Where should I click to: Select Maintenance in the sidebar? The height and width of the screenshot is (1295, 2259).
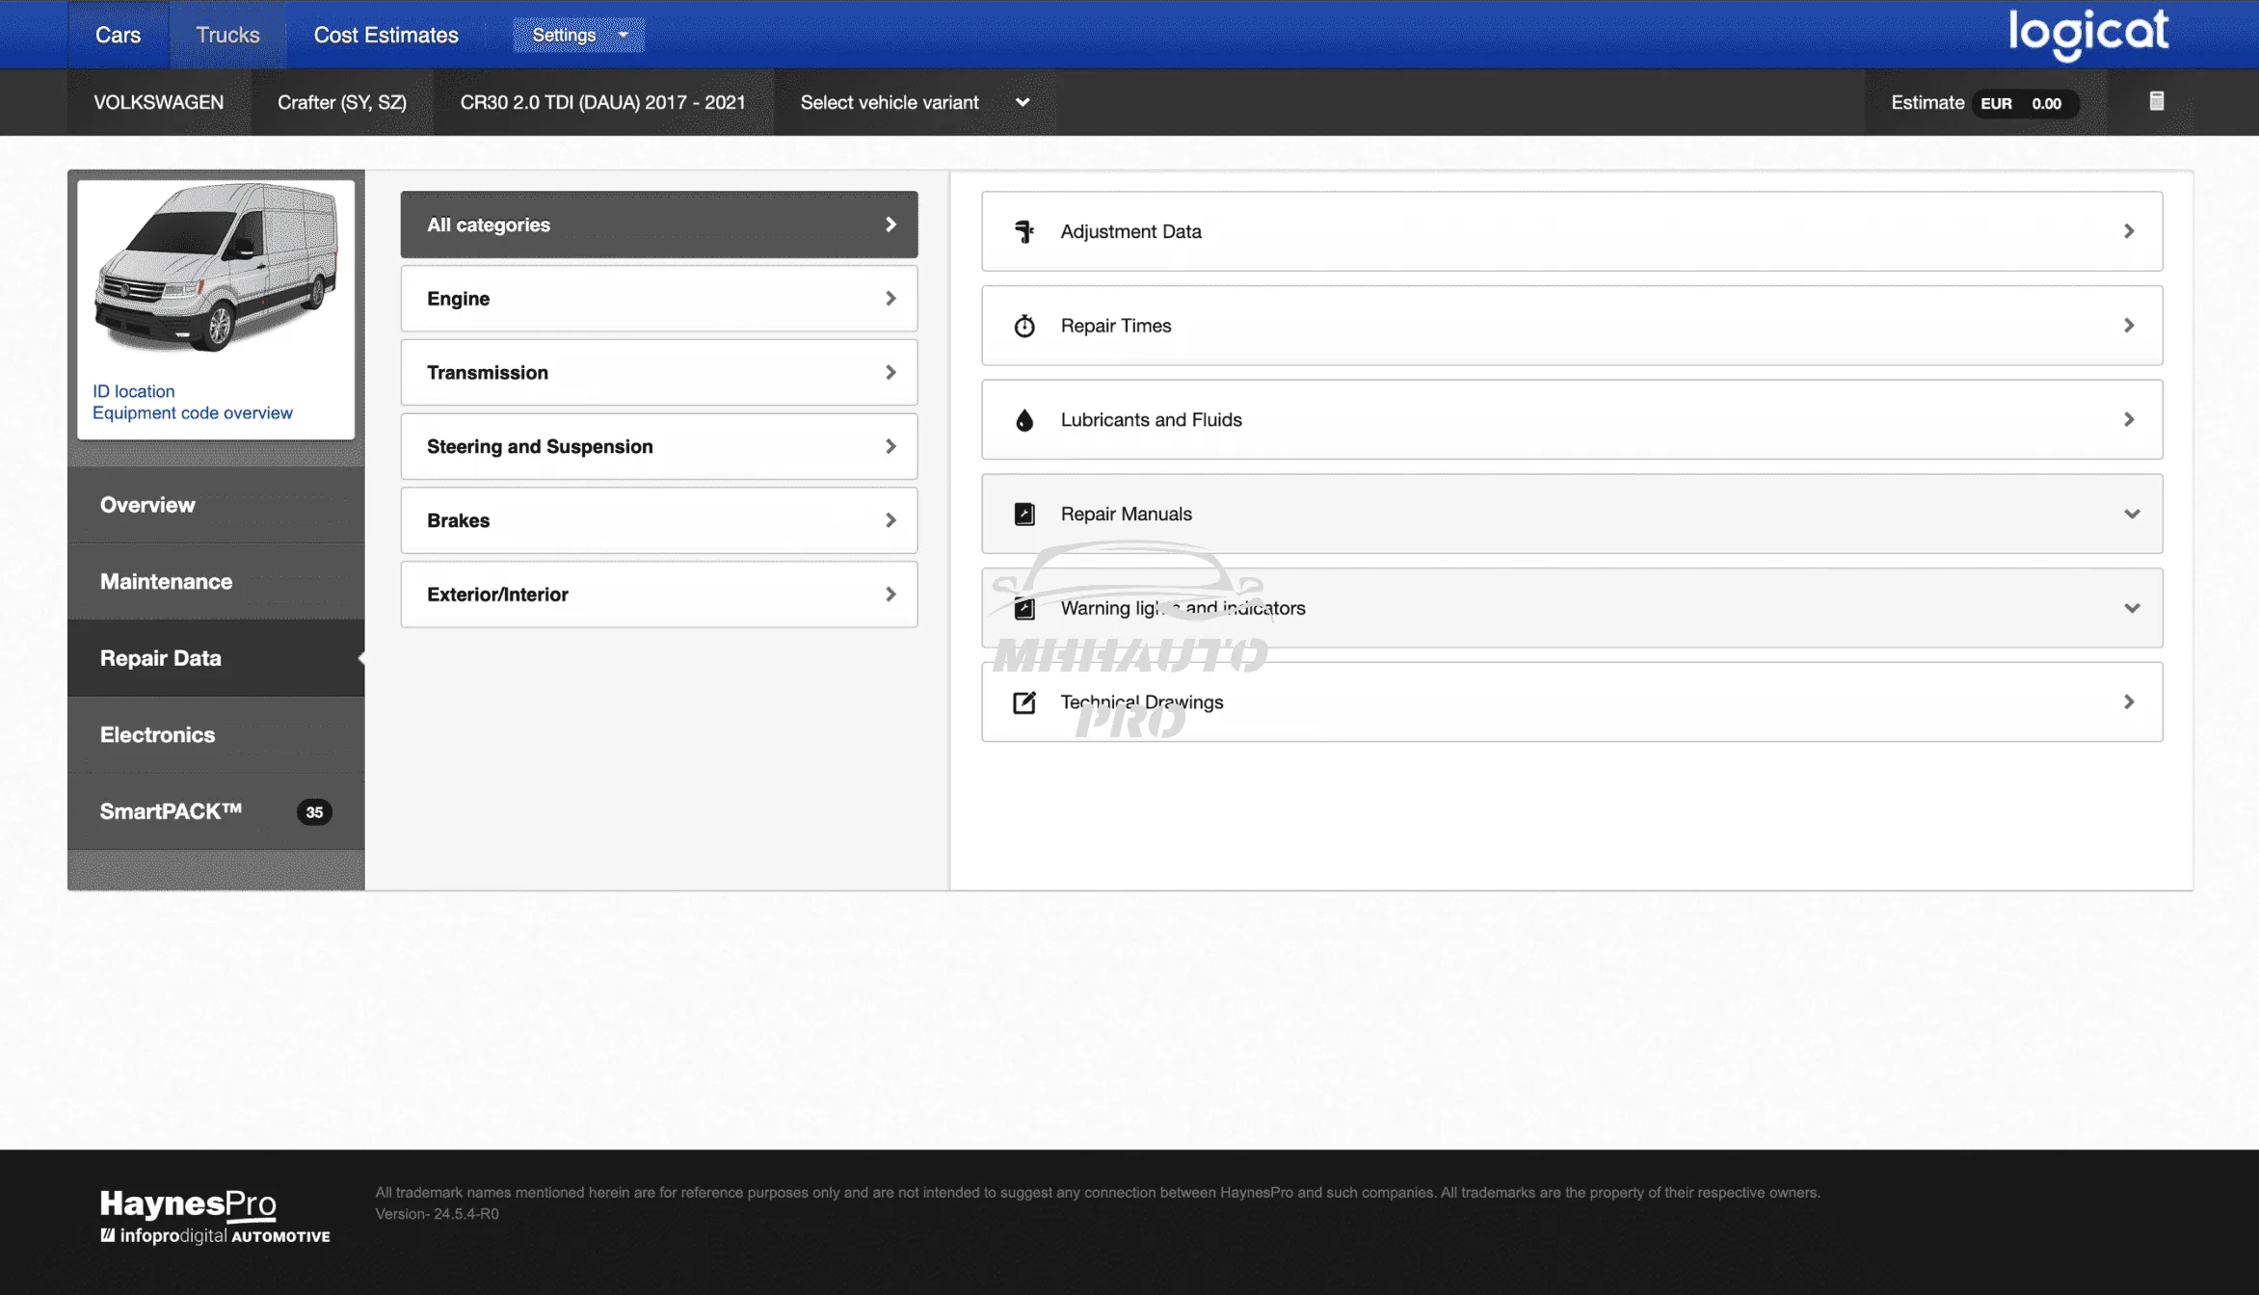[166, 581]
